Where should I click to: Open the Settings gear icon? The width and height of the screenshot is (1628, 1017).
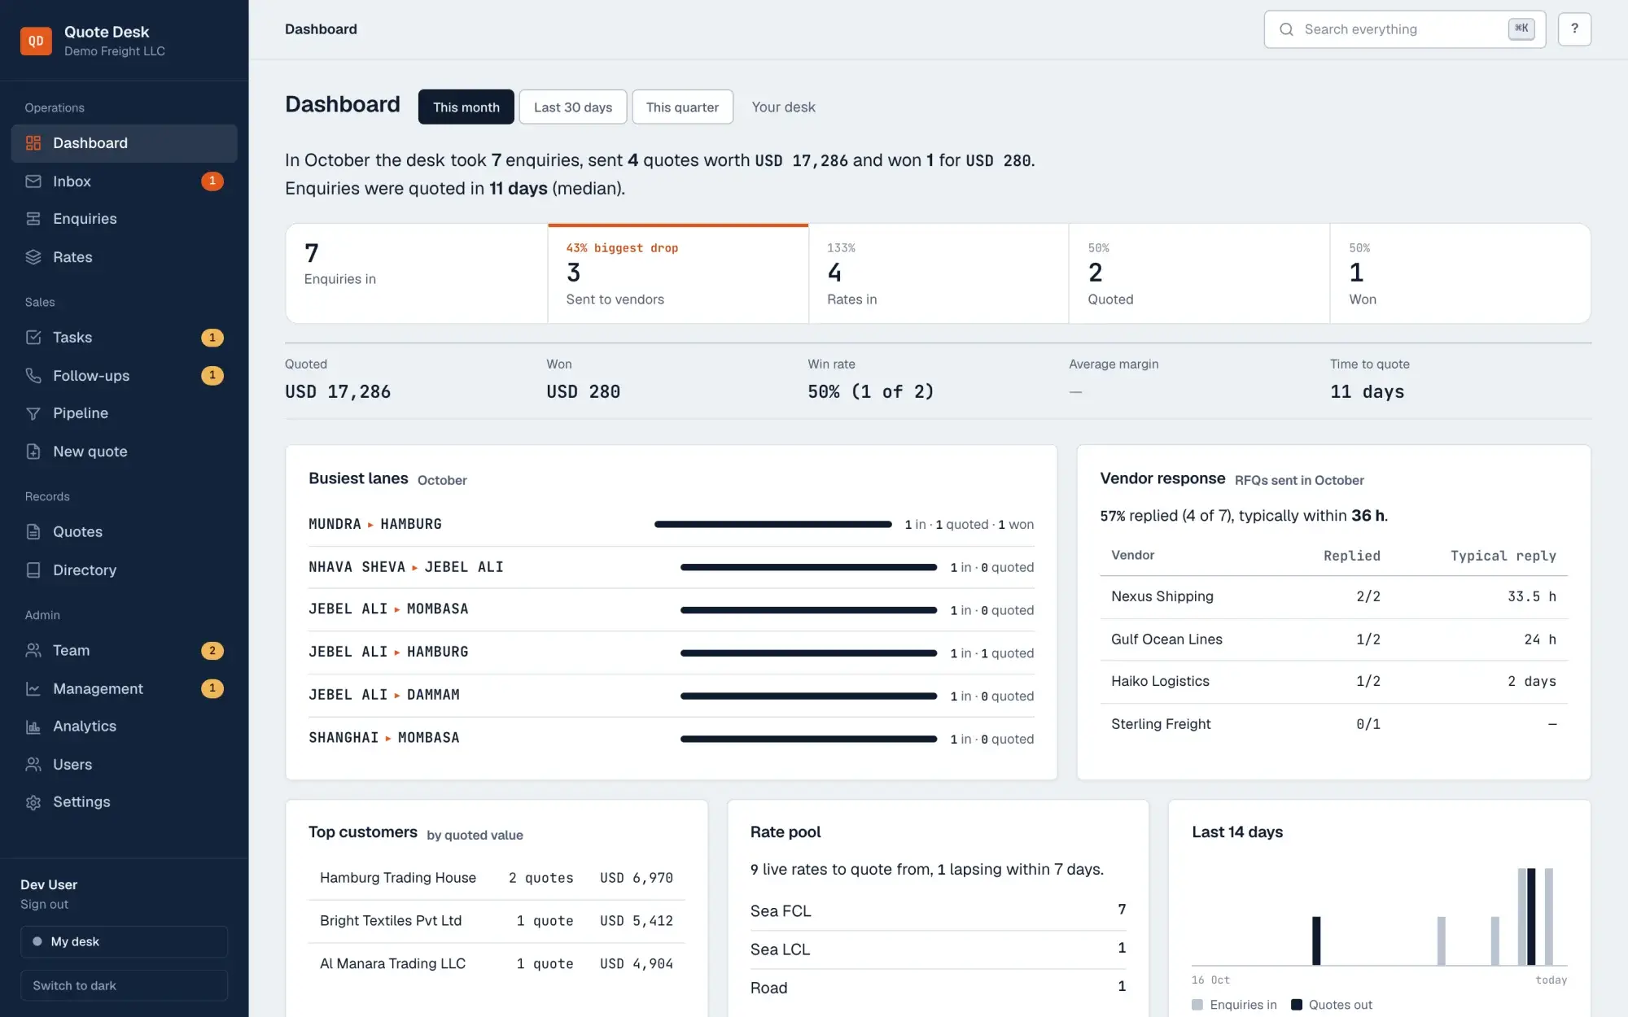(33, 802)
